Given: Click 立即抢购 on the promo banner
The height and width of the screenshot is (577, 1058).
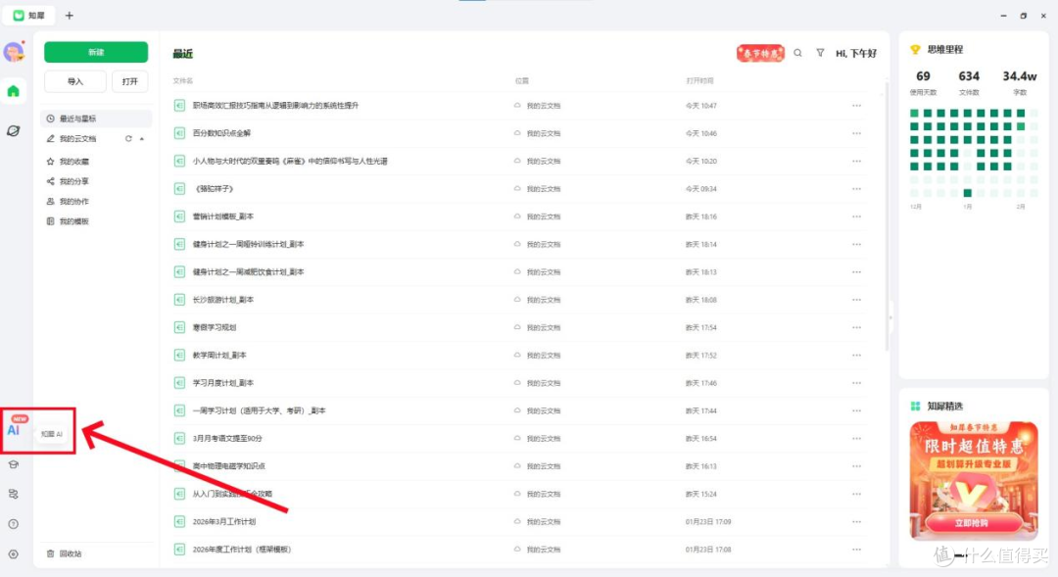Looking at the screenshot, I should [x=972, y=523].
